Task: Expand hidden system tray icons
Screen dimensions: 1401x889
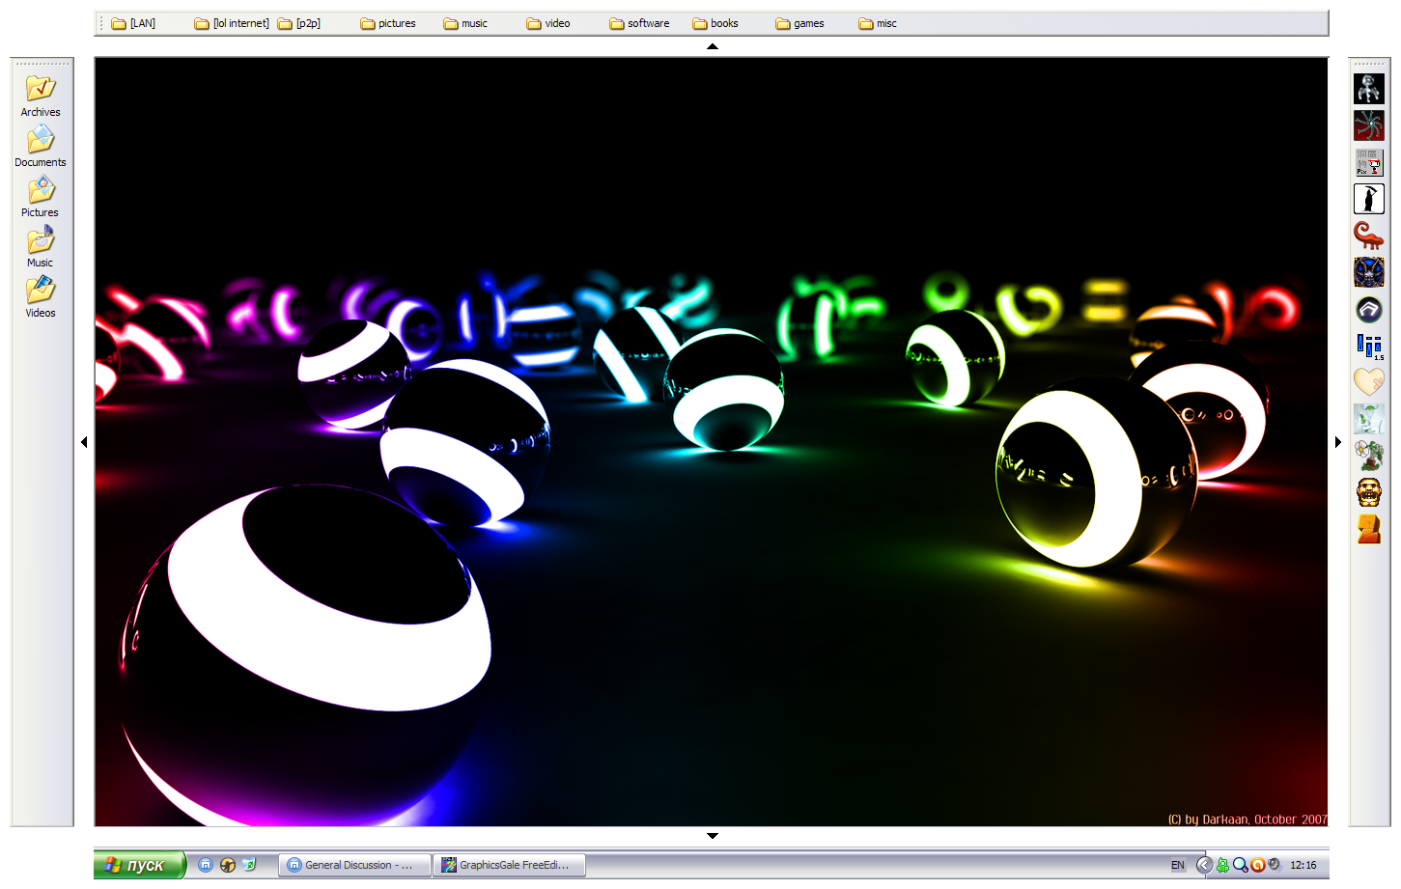Action: (1204, 865)
